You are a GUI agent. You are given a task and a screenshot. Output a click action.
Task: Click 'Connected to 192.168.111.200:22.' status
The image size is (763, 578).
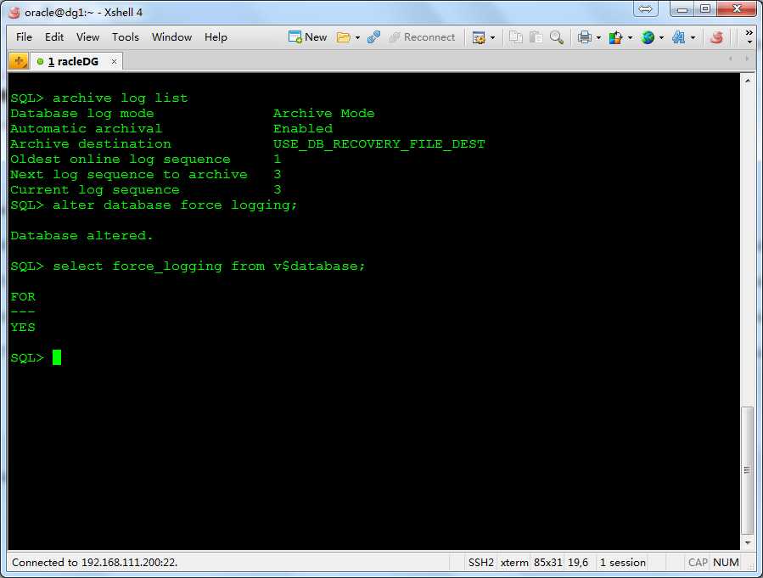click(95, 563)
